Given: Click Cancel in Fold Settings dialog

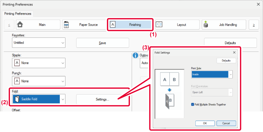Looking at the screenshot, I should 226,123.
